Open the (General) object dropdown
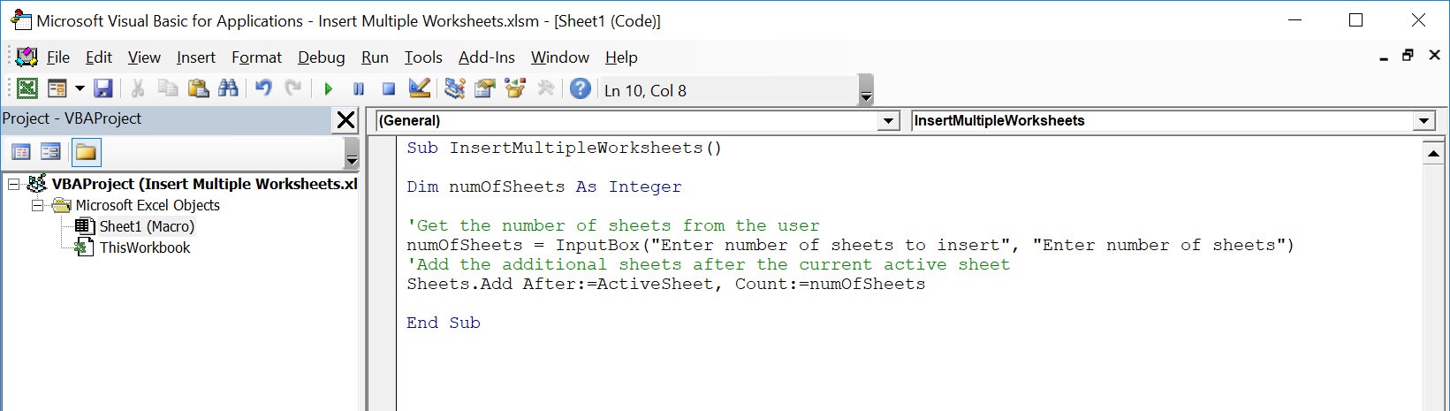Viewport: 1450px width, 411px height. 889,121
